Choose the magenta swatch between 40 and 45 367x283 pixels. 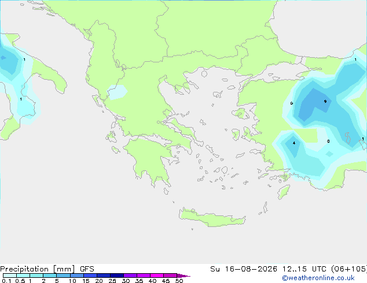(157, 275)
